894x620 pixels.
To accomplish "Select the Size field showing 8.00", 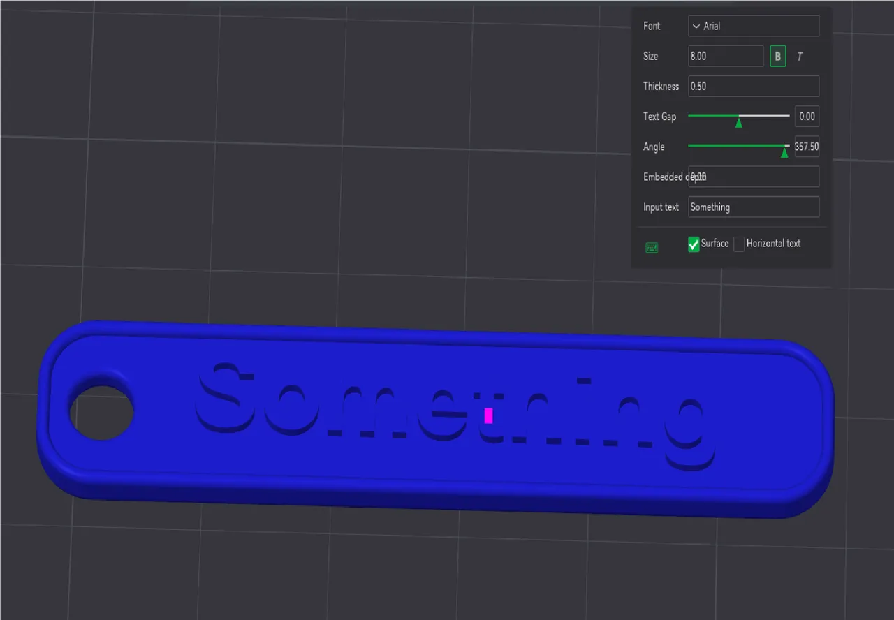I will click(x=725, y=56).
